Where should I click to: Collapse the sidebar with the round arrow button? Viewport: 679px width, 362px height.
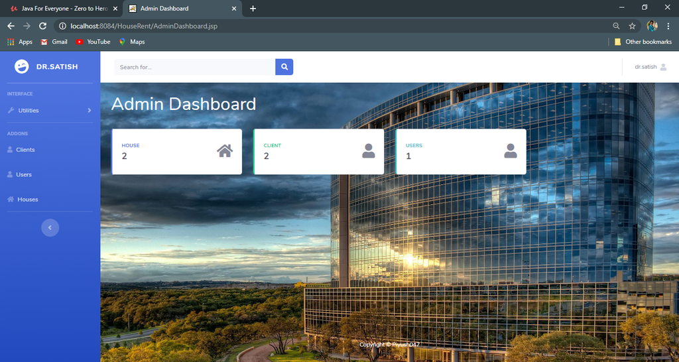[x=50, y=228]
